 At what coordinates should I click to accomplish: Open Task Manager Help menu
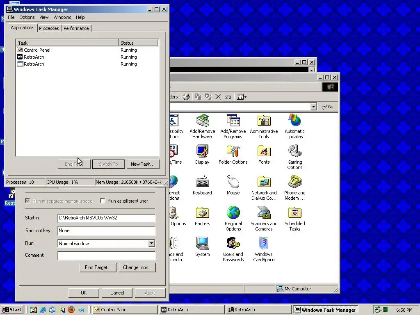[x=80, y=17]
